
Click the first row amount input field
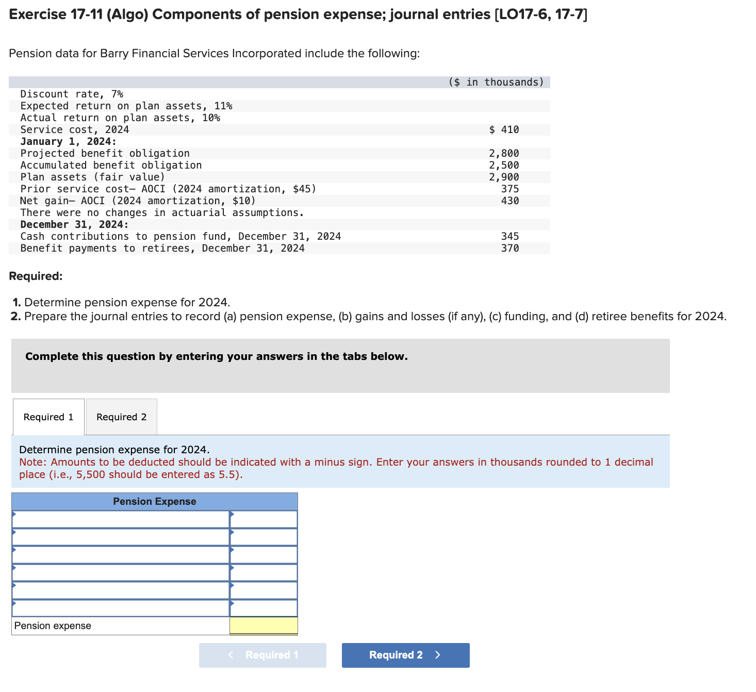click(x=265, y=519)
